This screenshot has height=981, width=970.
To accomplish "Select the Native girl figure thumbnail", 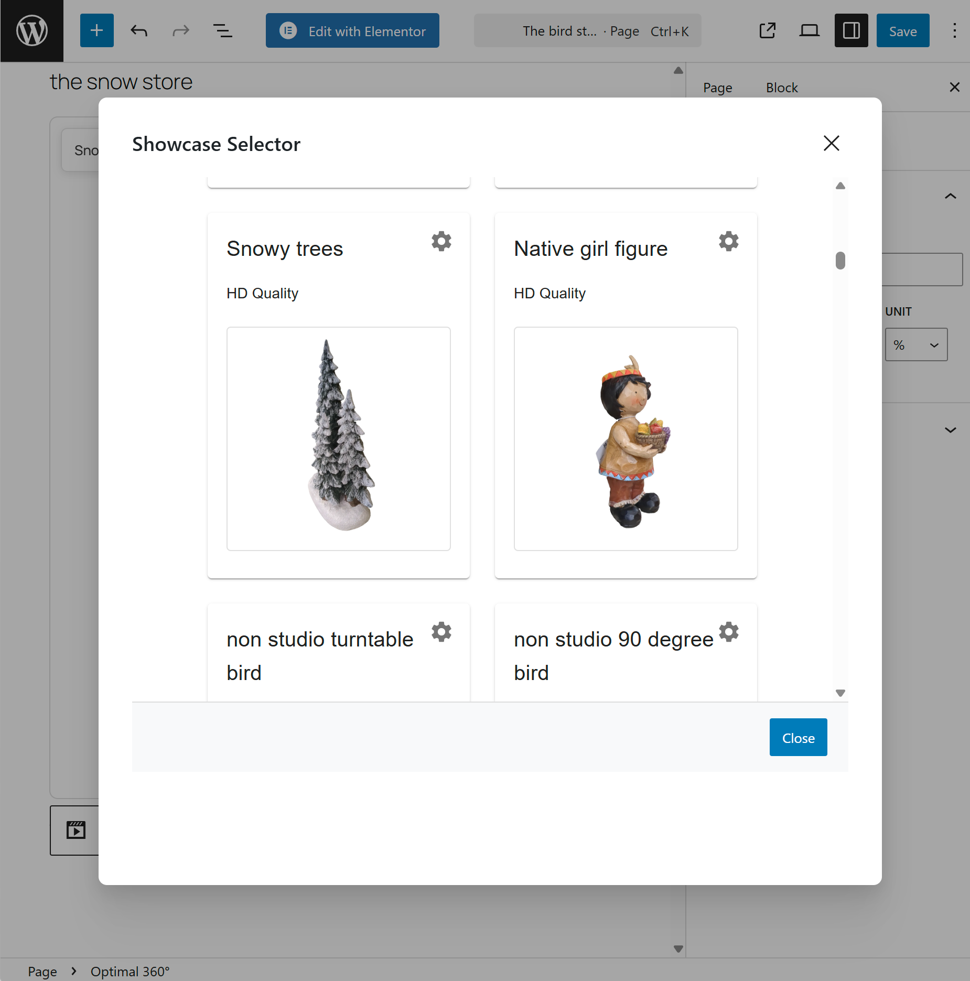I will (x=626, y=439).
